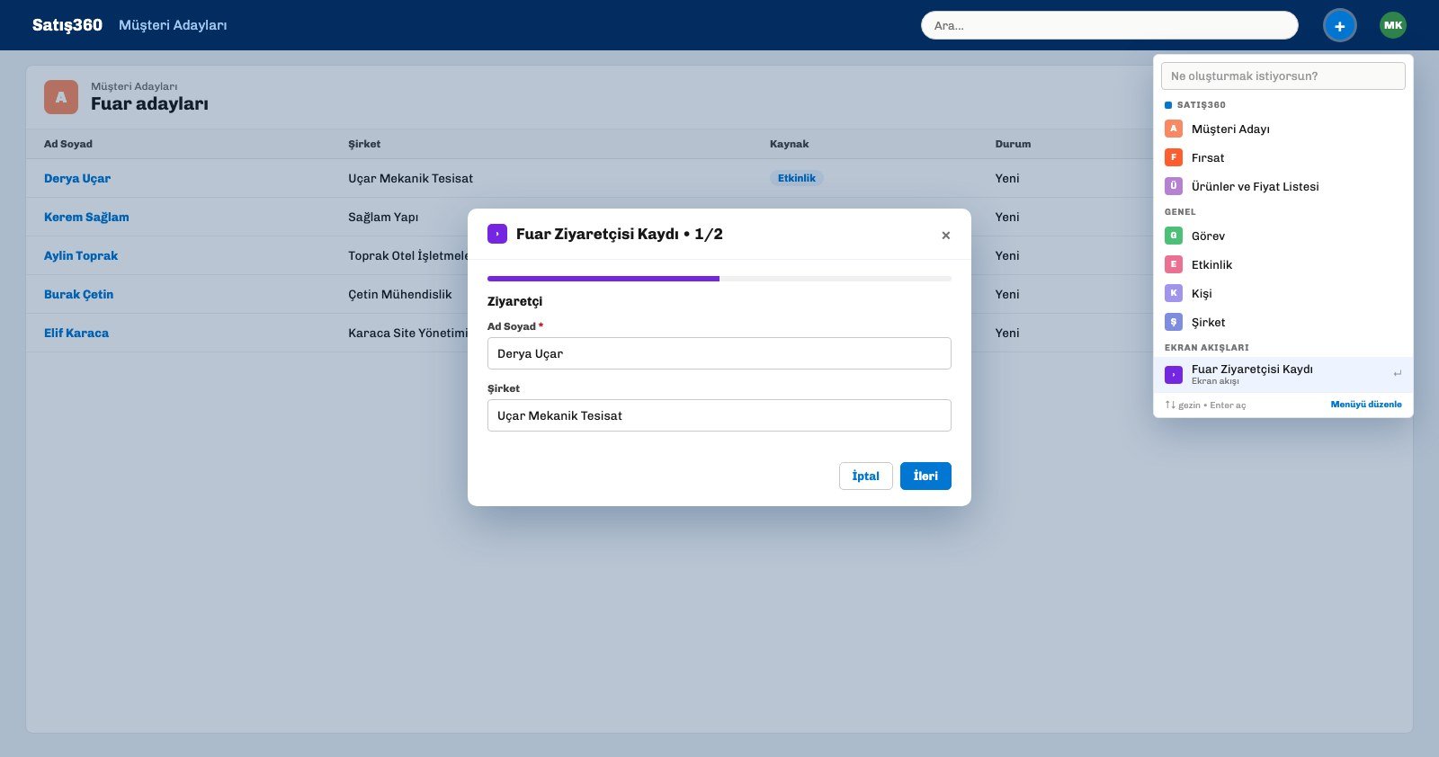Open the Menüyü düzenle link
The height and width of the screenshot is (757, 1439).
coord(1366,405)
